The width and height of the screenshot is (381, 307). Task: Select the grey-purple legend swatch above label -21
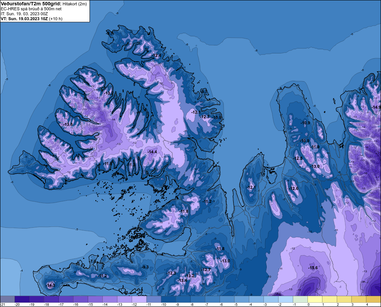point(8,299)
